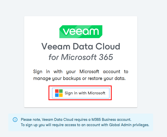Viewport: 167px width, 137px height.
Task: Click the words restore your data
Action: 107,78
